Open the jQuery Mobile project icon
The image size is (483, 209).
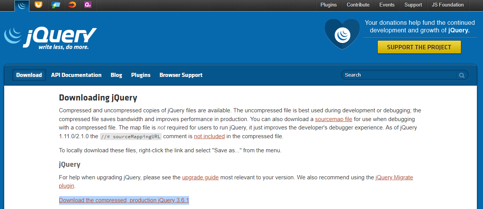(55, 5)
